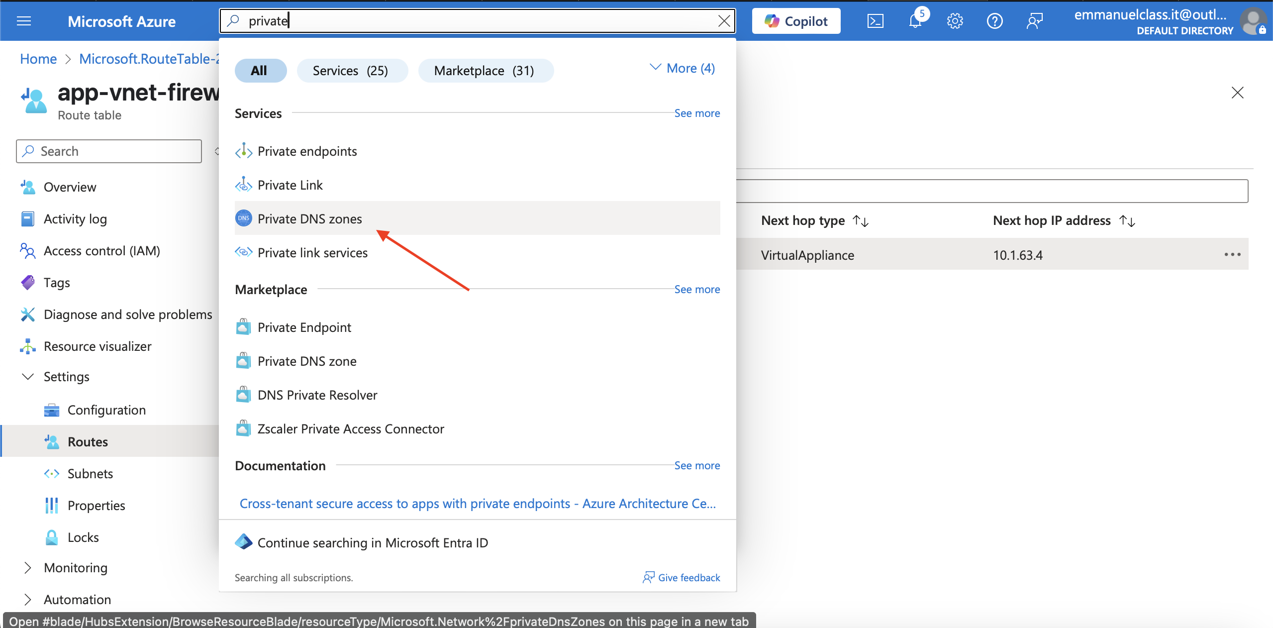Open Microsoft.RouteTable breadcrumb link
This screenshot has height=628, width=1273.
coord(149,59)
